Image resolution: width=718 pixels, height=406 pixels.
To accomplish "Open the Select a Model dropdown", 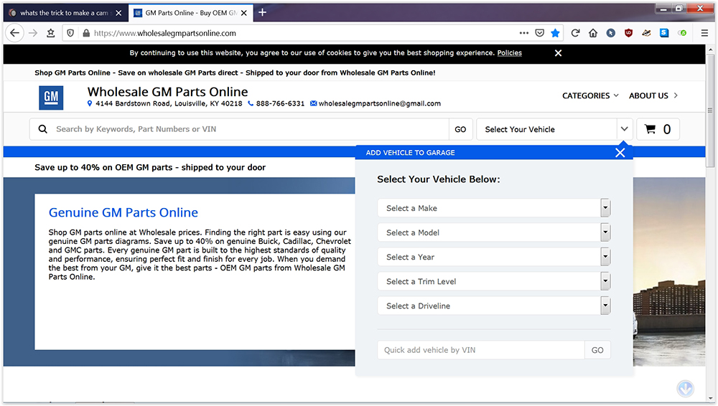I will pos(494,232).
